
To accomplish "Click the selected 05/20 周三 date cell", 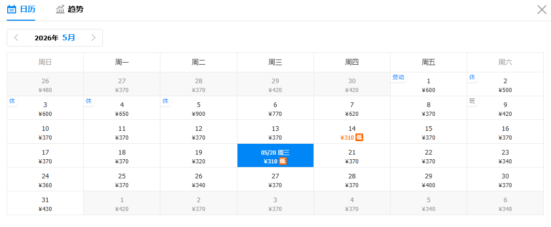I will click(x=275, y=156).
